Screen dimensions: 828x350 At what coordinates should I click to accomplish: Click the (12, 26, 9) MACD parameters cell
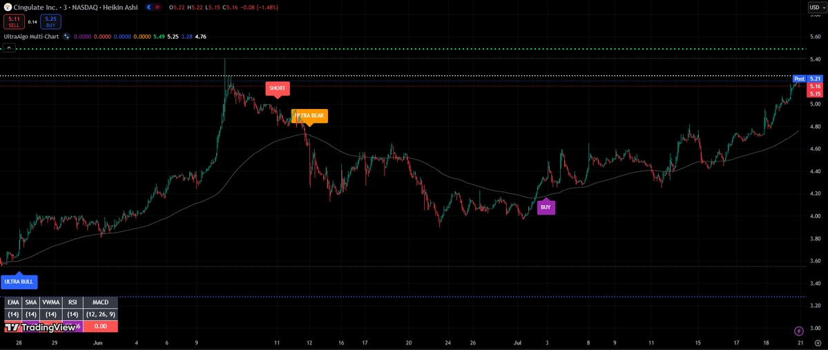[x=100, y=314]
